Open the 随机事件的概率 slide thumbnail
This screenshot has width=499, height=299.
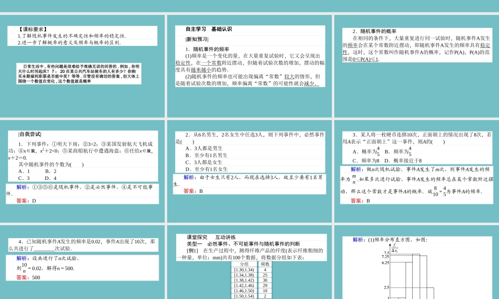417,66
